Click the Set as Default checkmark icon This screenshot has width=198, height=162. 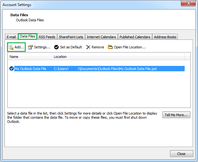[56, 47]
